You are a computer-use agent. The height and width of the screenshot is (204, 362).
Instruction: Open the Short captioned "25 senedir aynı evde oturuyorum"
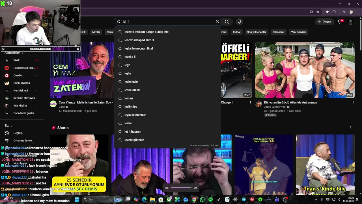[x=79, y=165]
